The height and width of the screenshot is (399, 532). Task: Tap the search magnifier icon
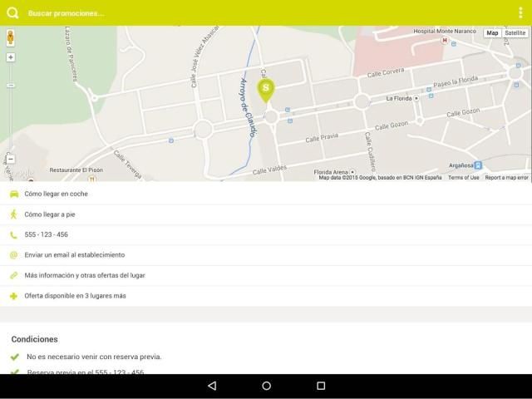point(12,12)
